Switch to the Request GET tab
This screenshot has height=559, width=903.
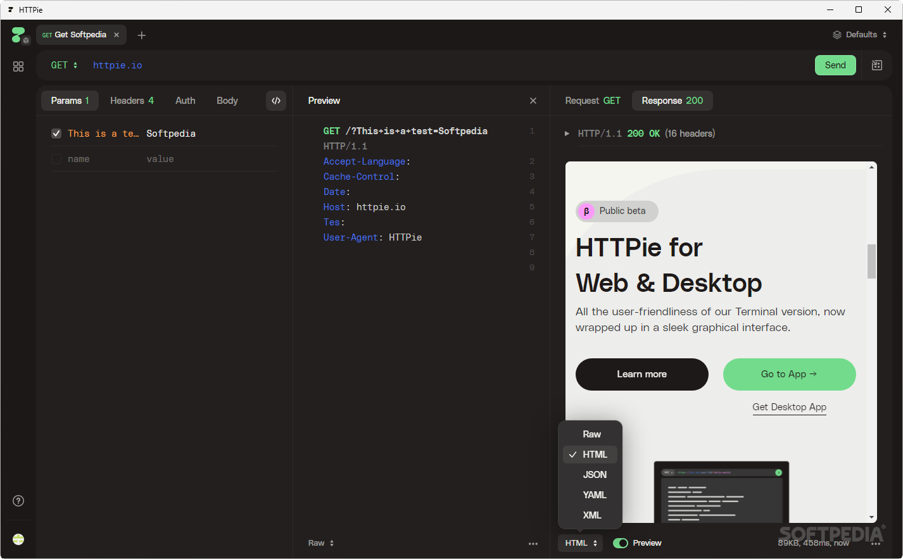click(x=593, y=101)
